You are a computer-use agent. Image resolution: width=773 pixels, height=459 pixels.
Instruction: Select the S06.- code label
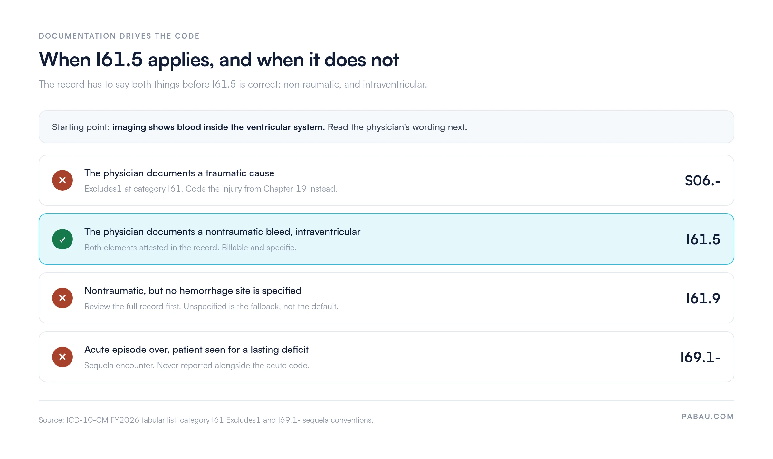(702, 181)
